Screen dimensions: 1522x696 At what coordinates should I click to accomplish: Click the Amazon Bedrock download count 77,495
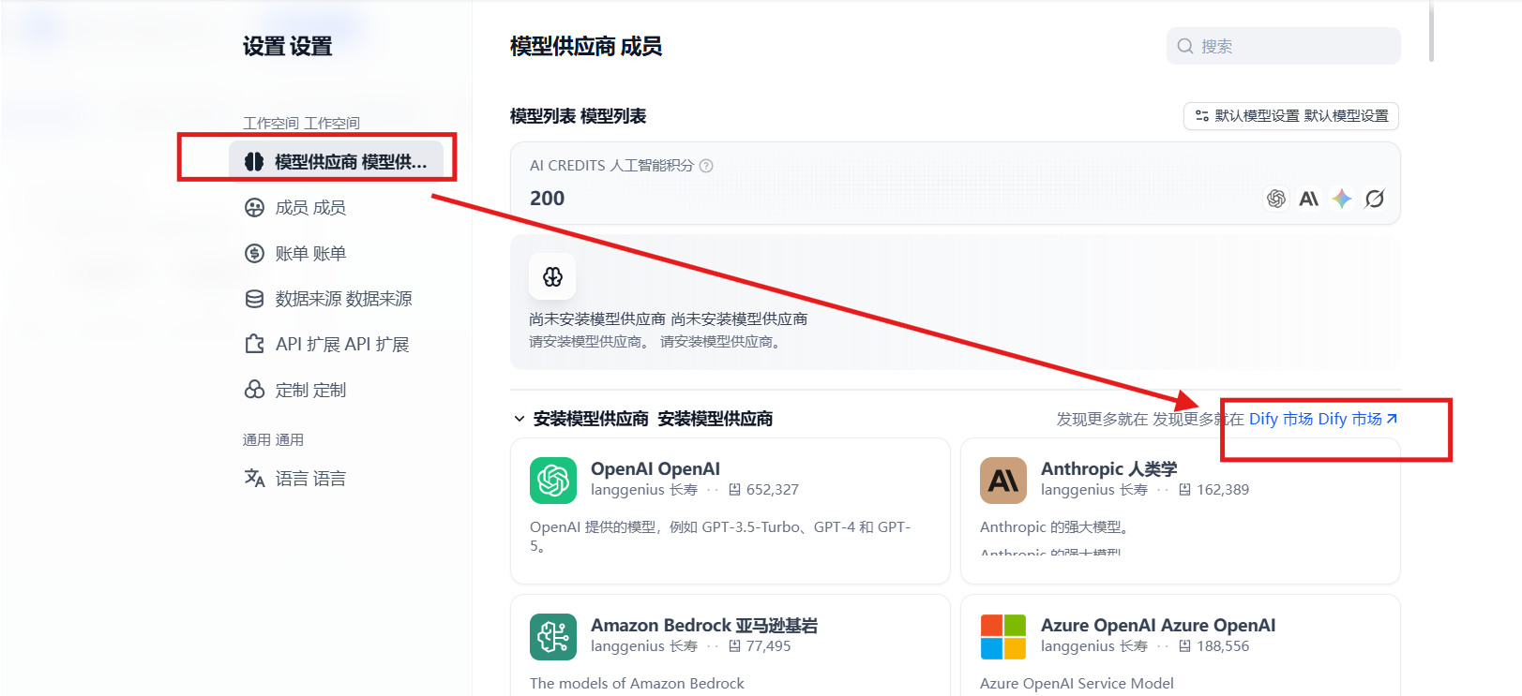768,646
